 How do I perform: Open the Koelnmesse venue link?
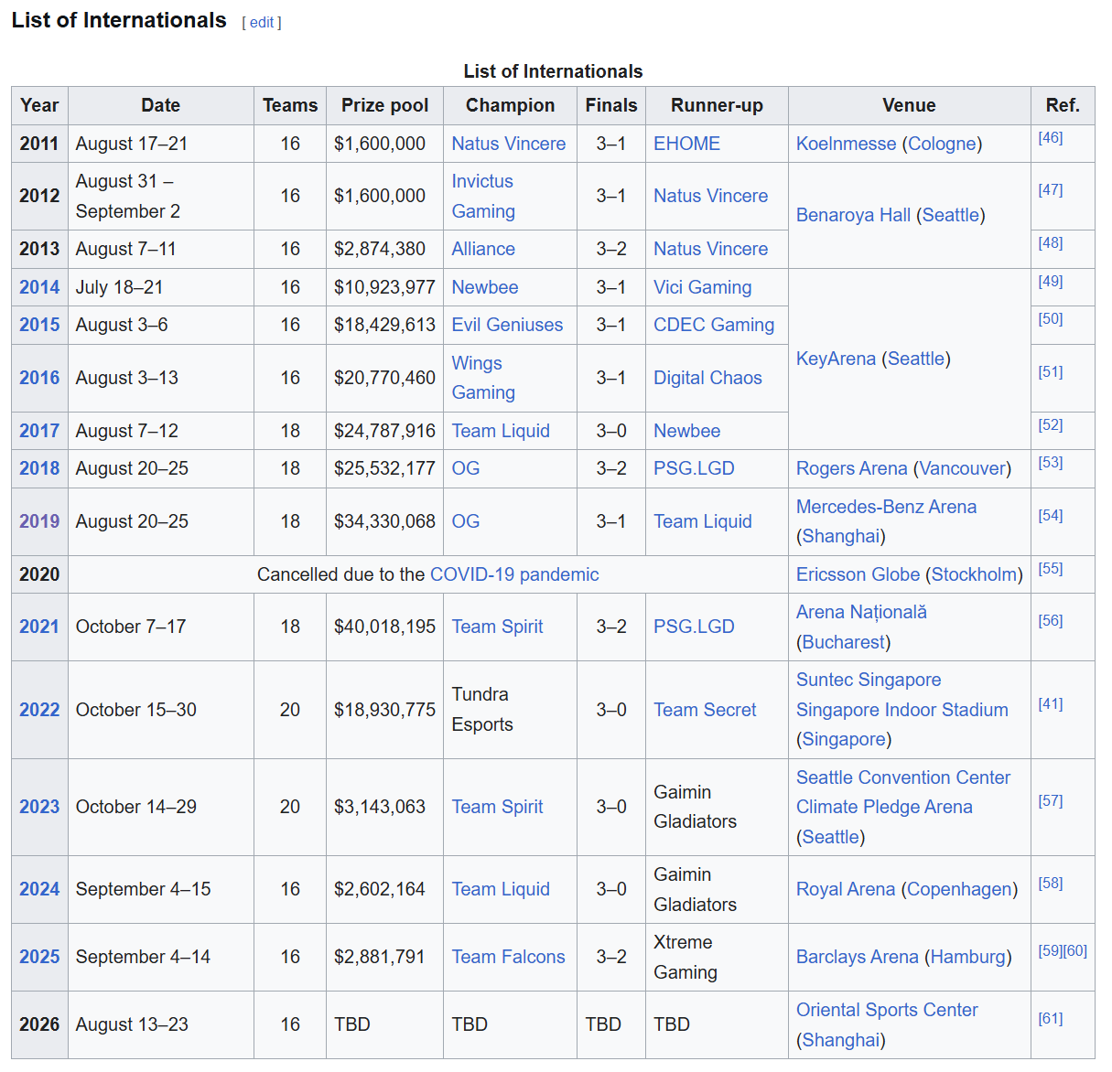pyautogui.click(x=846, y=144)
